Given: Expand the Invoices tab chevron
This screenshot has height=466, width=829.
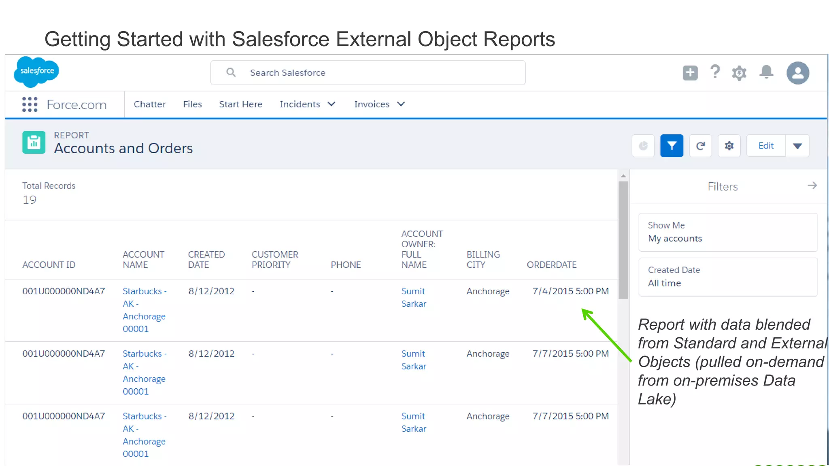Looking at the screenshot, I should point(401,104).
